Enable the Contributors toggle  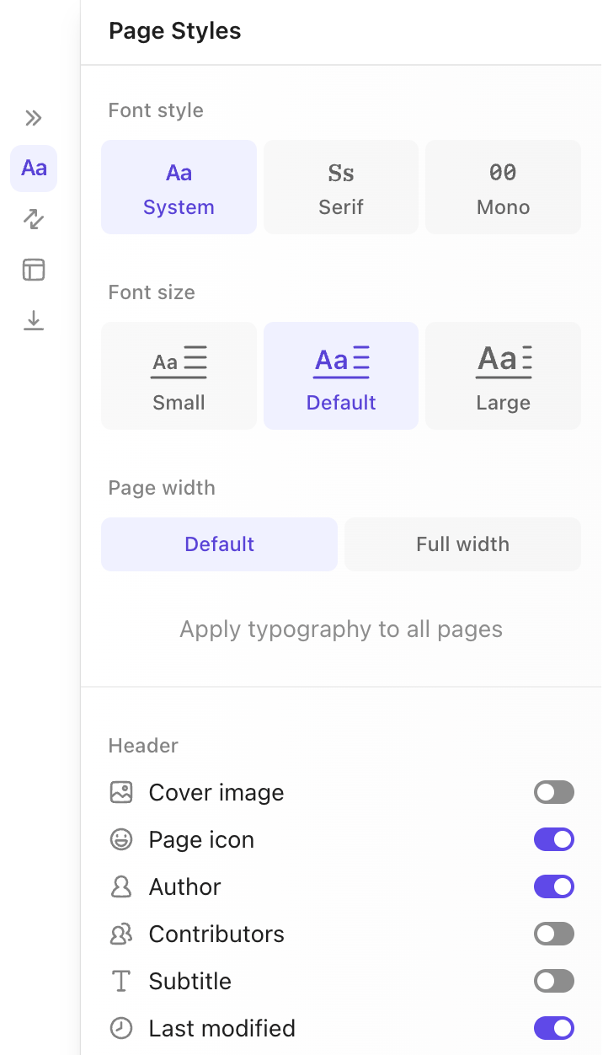(553, 934)
